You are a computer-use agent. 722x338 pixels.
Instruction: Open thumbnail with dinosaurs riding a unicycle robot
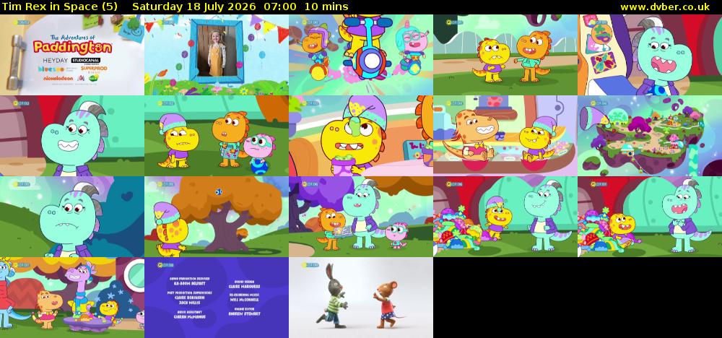(x=361, y=55)
